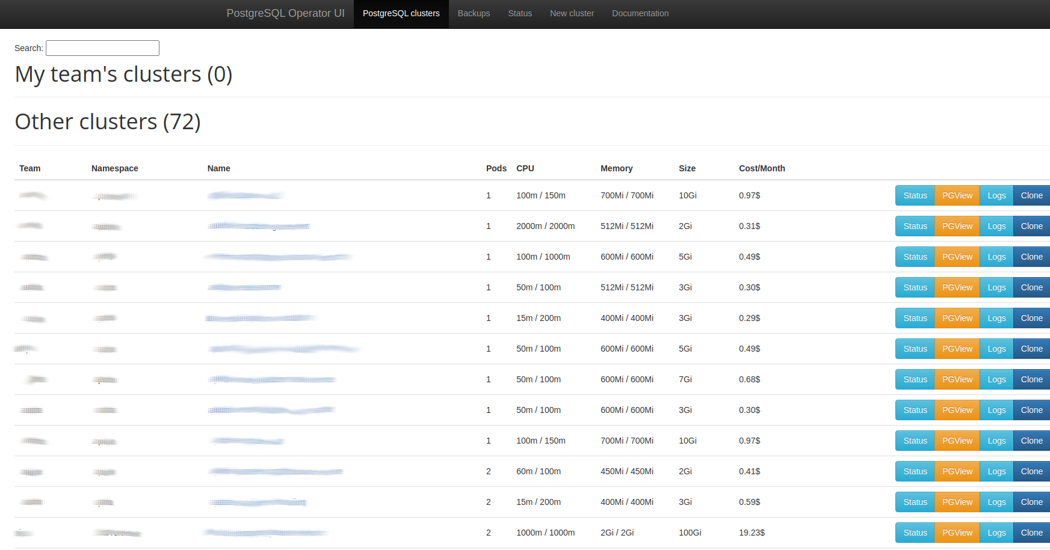Clone the 7Gi cluster
1050x550 pixels.
(x=1031, y=379)
